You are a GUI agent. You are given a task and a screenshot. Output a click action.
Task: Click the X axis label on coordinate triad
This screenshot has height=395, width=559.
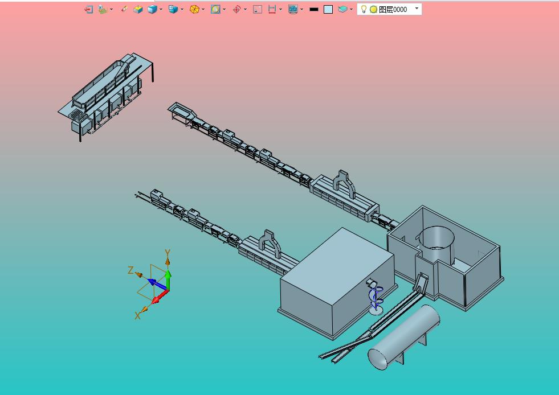(x=137, y=315)
